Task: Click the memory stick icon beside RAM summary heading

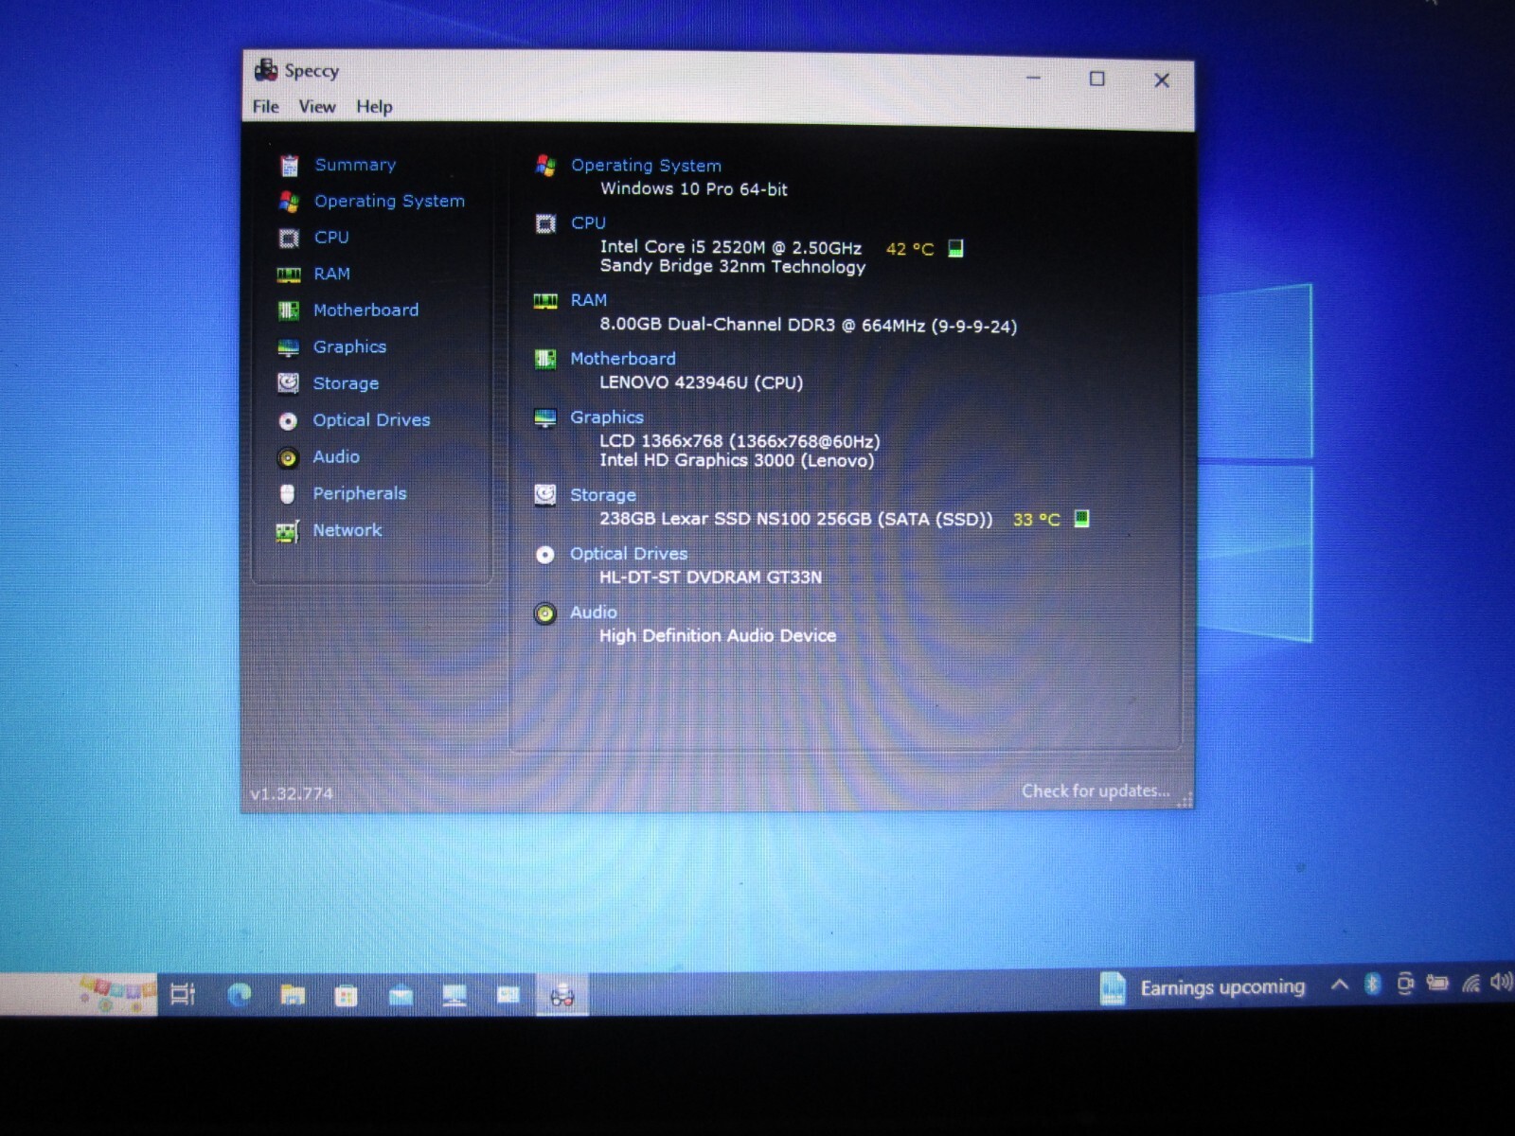Action: point(545,301)
